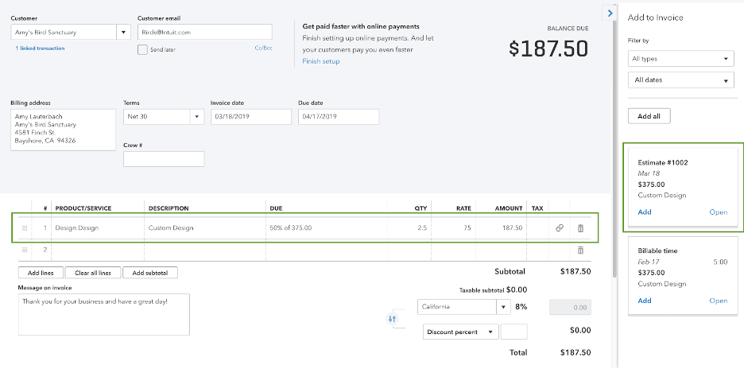
Task: Click the drag handle for line 1
Action: click(x=24, y=228)
